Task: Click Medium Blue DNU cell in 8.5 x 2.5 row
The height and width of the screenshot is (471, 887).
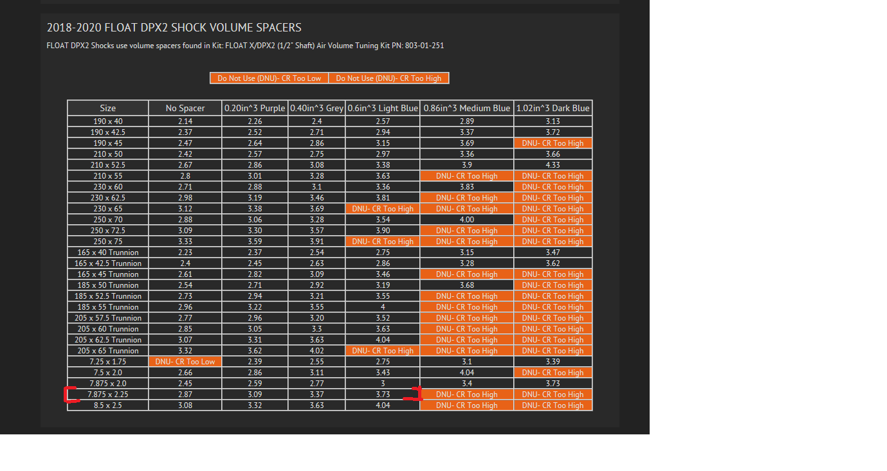Action: 467,405
